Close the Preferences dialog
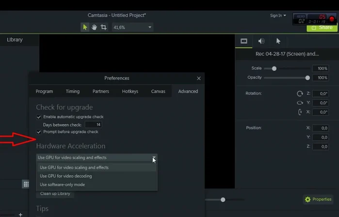Screen dimensions: 339x217 click(199, 78)
